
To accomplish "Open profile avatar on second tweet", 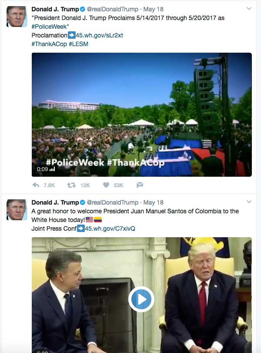I will pyautogui.click(x=17, y=210).
